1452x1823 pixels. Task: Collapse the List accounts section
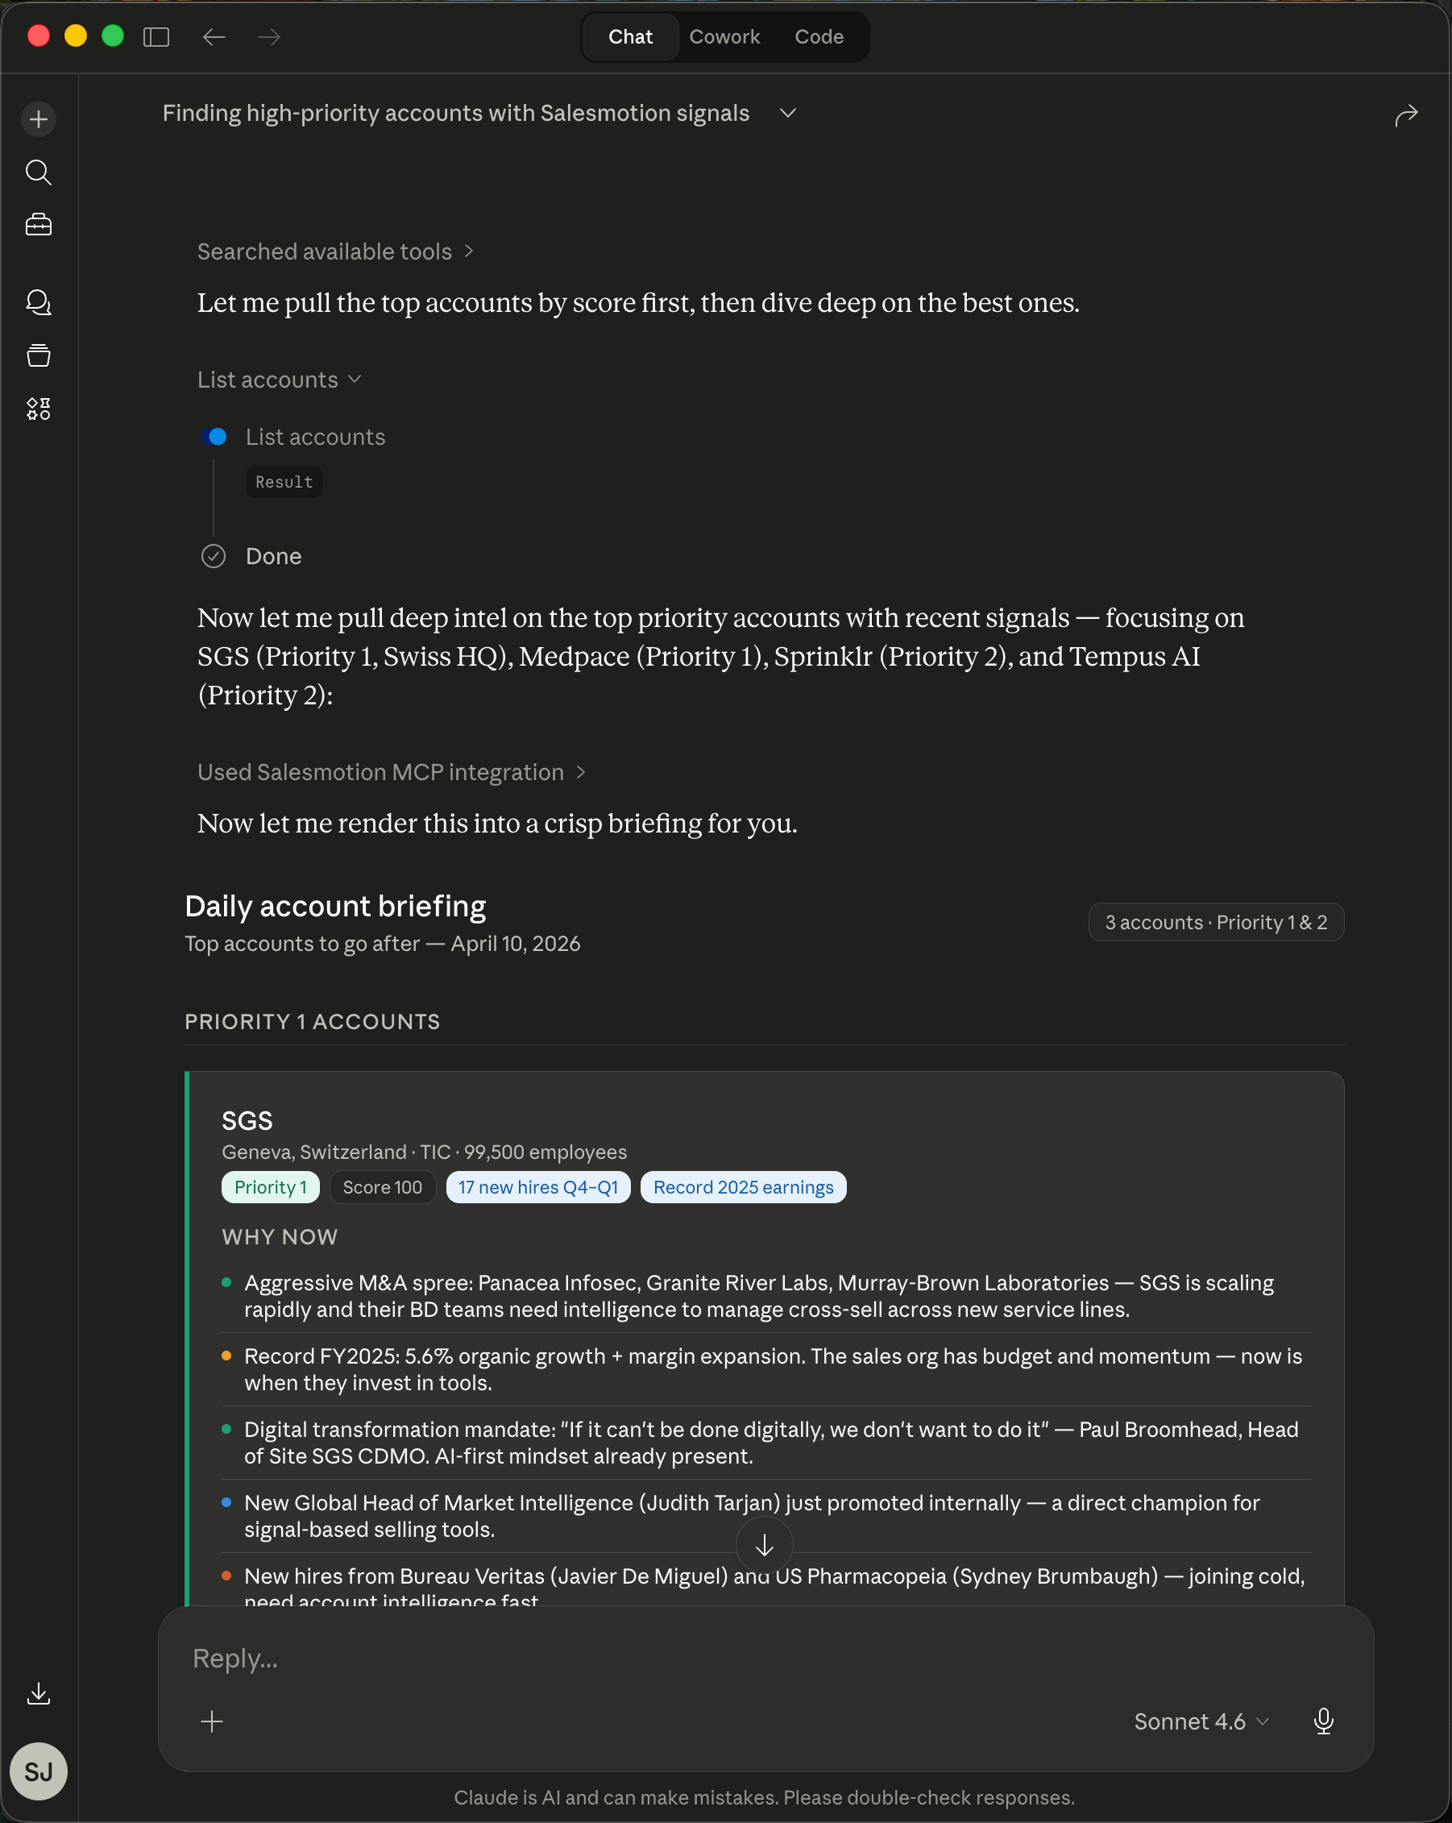pos(280,380)
